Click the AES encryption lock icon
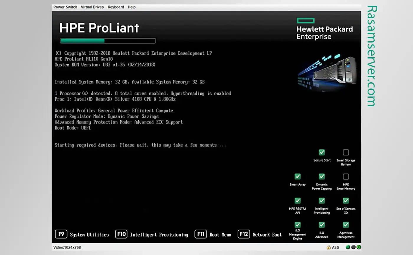This screenshot has width=413, height=255. click(x=328, y=247)
